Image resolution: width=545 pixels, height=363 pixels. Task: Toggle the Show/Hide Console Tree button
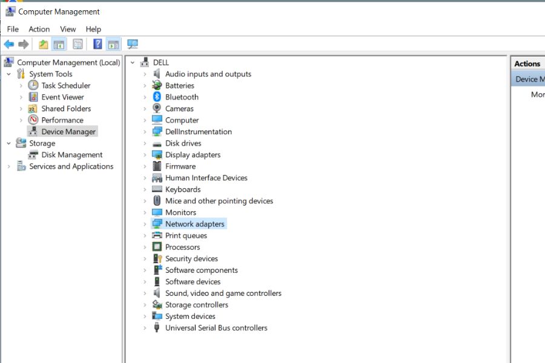click(59, 44)
